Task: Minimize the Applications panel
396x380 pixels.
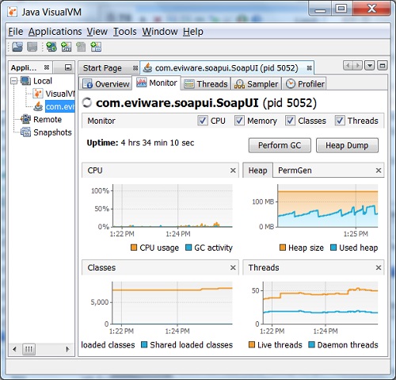Action: pos(68,67)
